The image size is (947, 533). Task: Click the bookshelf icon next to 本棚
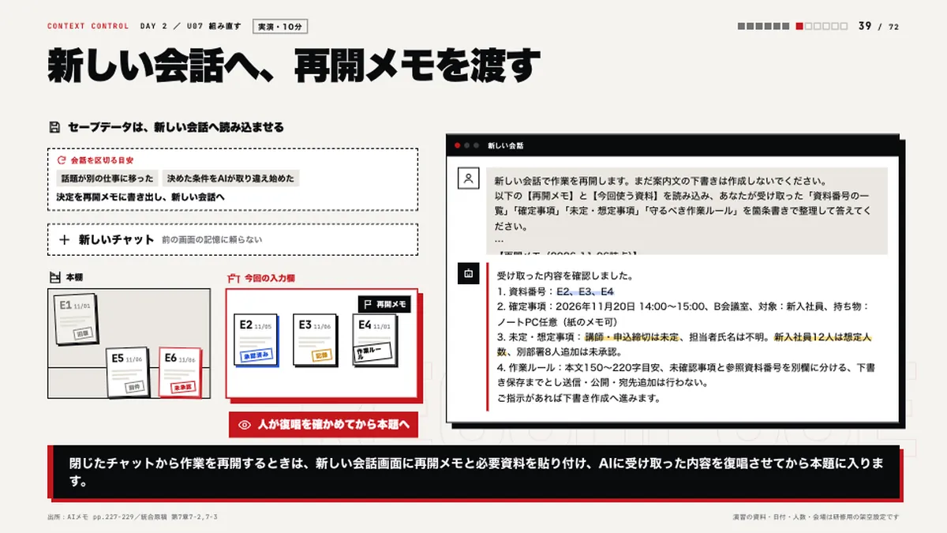pos(54,278)
